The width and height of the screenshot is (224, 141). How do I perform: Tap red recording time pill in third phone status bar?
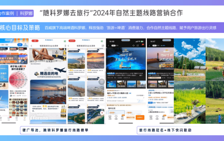[x=72, y=41]
